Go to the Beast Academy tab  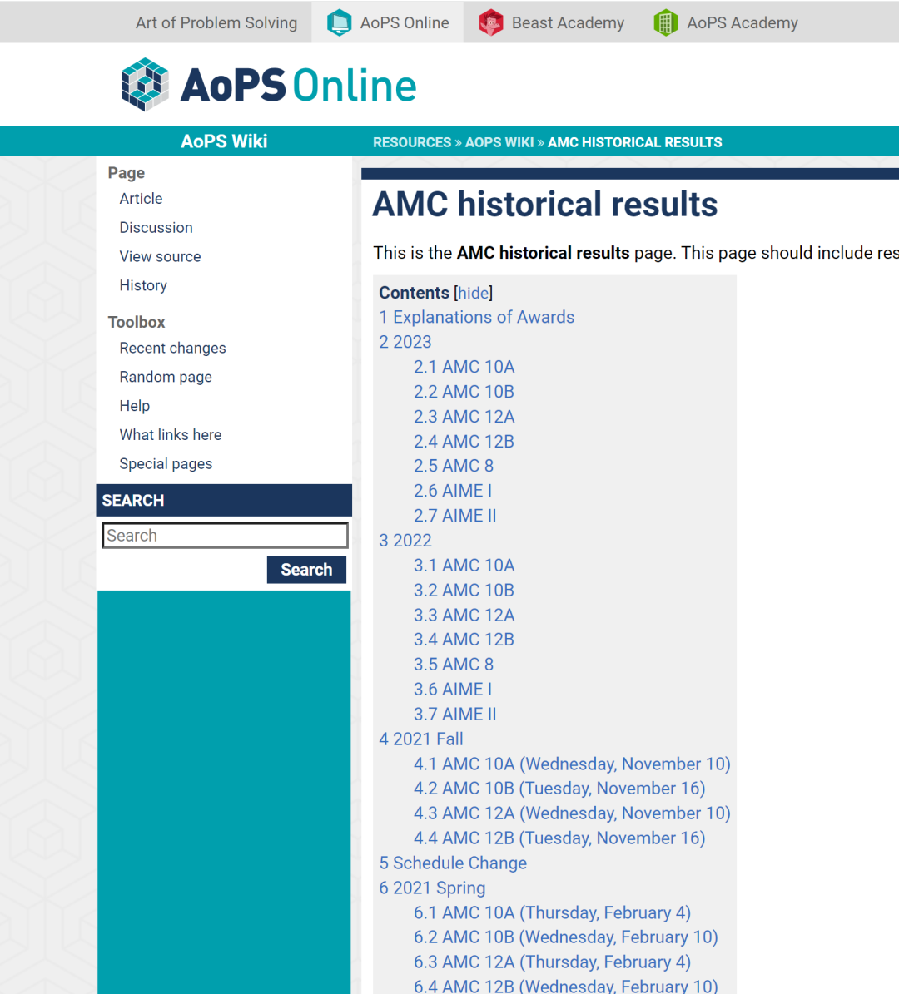pos(551,22)
